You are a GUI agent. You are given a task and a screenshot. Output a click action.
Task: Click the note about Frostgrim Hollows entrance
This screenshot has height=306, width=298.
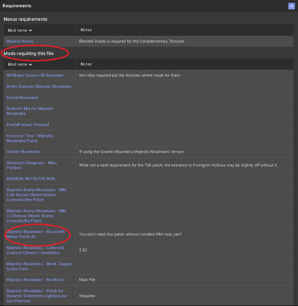(178, 165)
